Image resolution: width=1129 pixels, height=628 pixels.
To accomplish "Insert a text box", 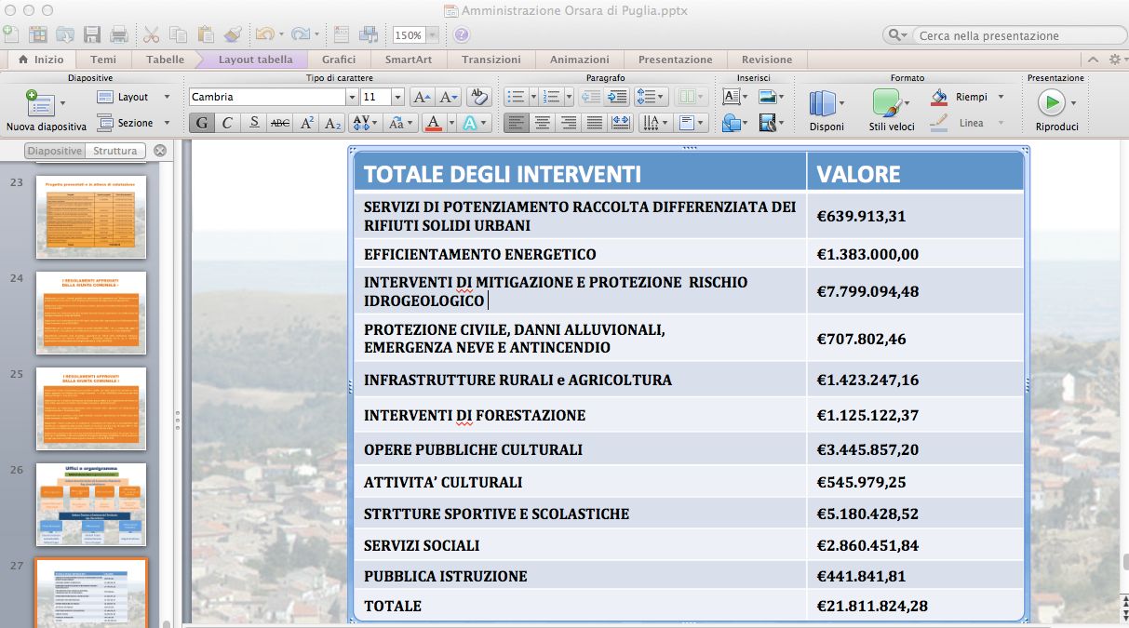I will click(x=733, y=97).
